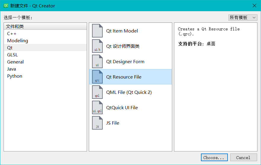
Task: Click the qrc icon of Qt Resource File
Action: tap(97, 77)
